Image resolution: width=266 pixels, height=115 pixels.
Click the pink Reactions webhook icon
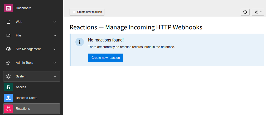tap(8, 109)
